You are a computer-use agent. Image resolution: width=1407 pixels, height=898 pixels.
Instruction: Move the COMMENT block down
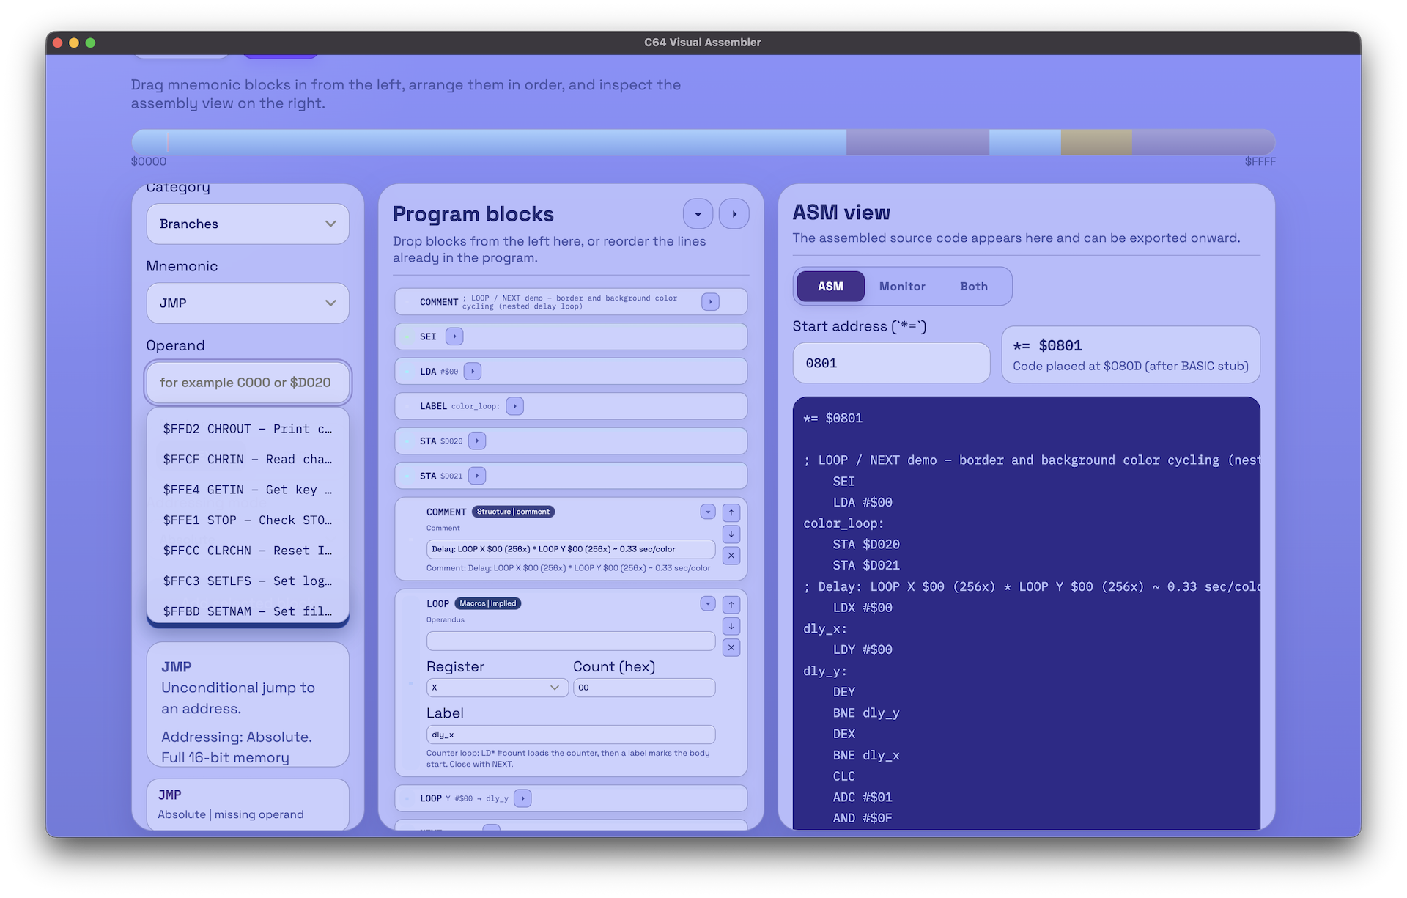731,534
